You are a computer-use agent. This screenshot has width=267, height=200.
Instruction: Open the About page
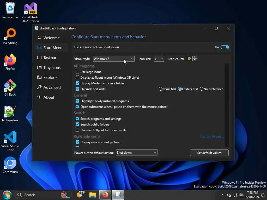pyautogui.click(x=52, y=97)
